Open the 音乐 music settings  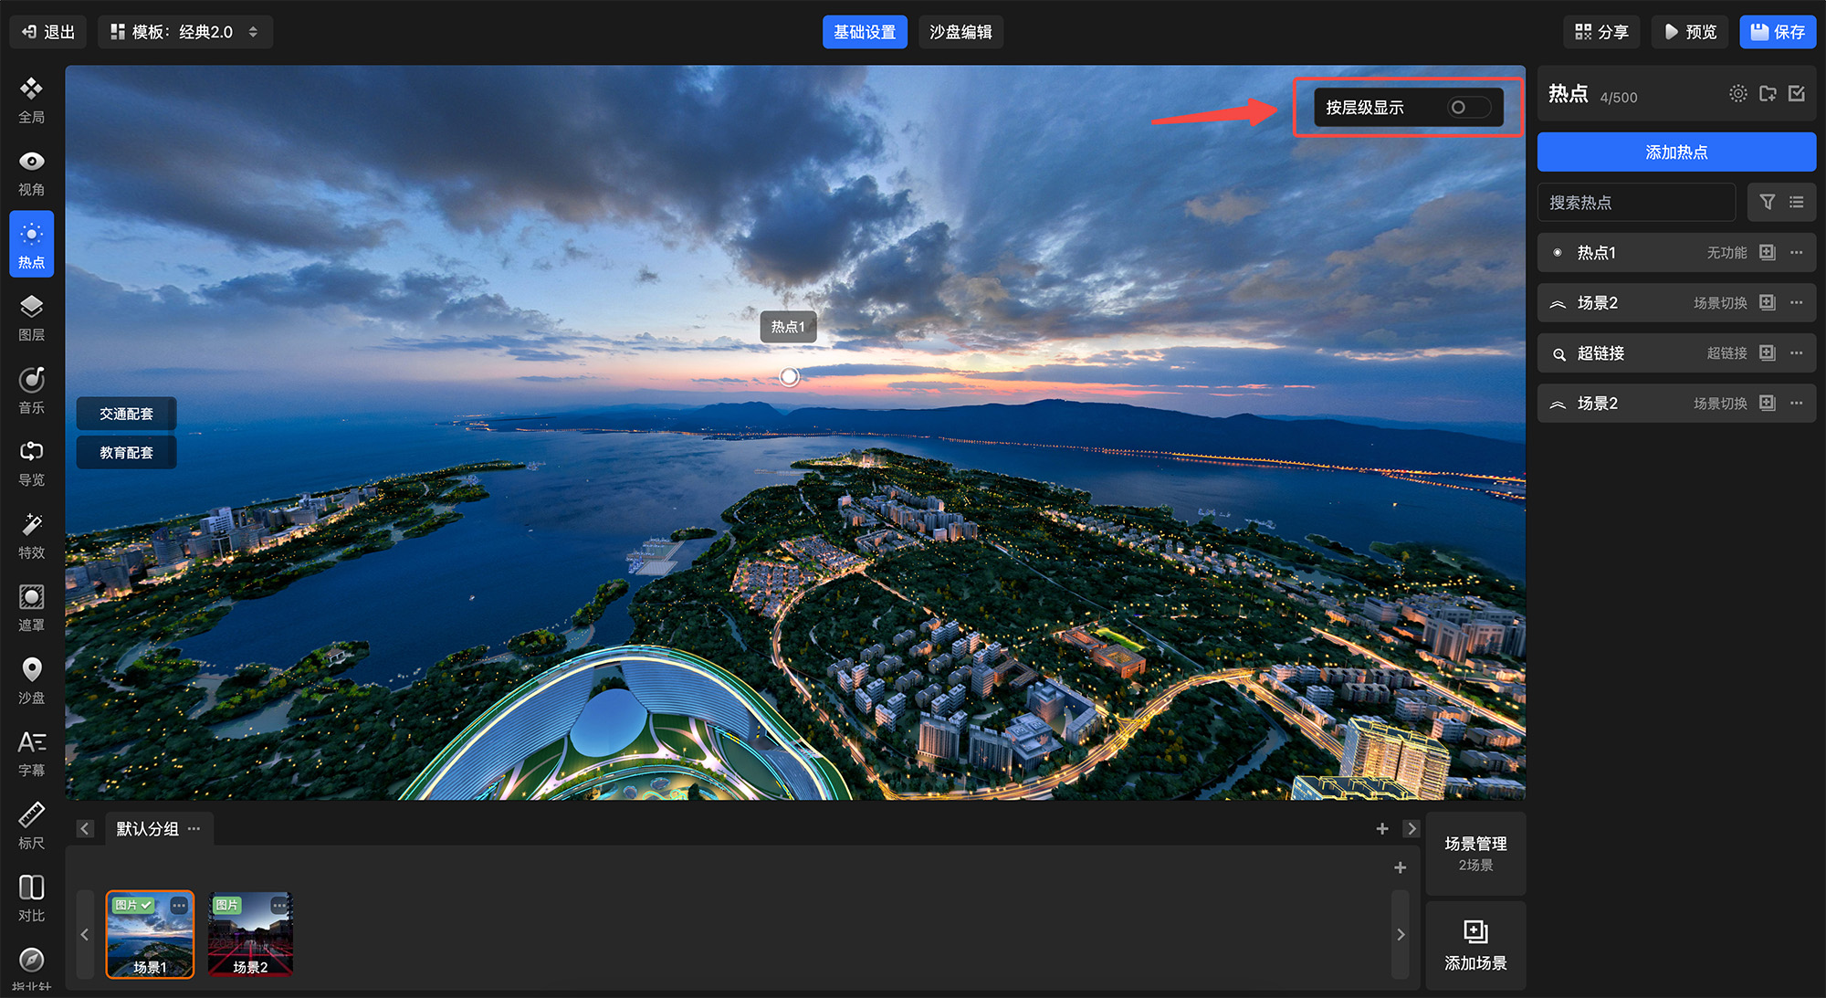click(x=31, y=390)
